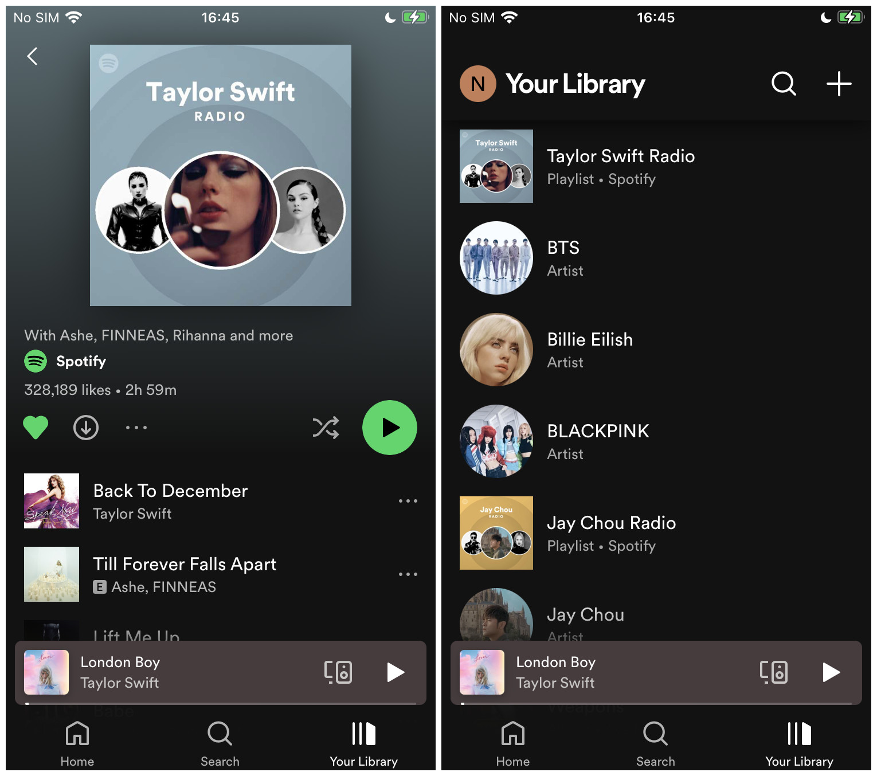Open the Lover album art in the library mini player
This screenshot has height=776, width=877.
point(482,672)
